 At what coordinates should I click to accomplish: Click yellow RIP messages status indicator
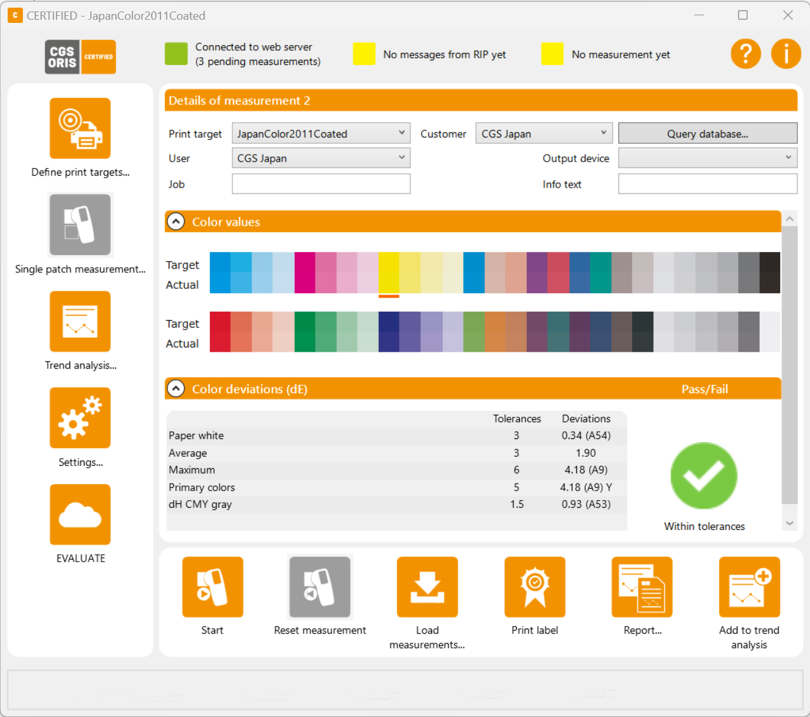point(364,53)
